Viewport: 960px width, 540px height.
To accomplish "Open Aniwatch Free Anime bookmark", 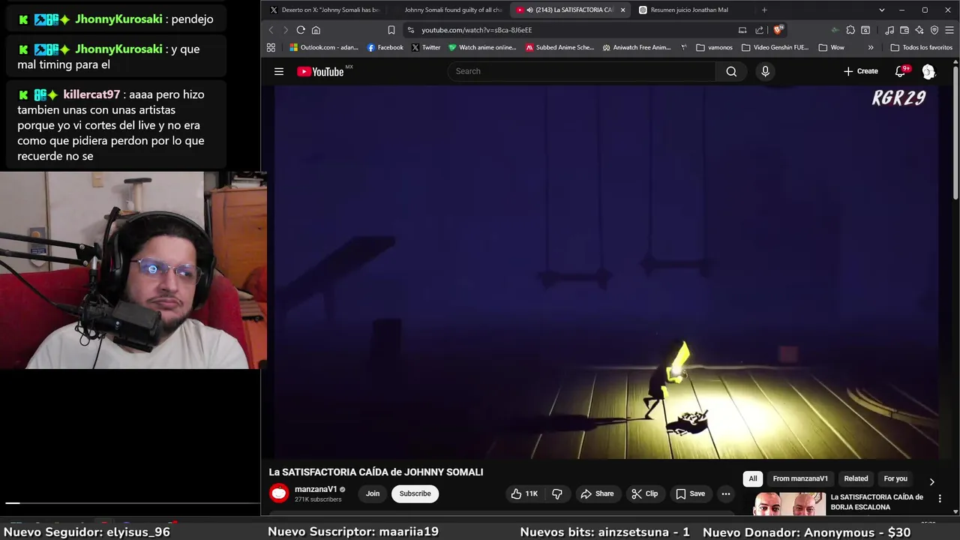I will coord(637,47).
